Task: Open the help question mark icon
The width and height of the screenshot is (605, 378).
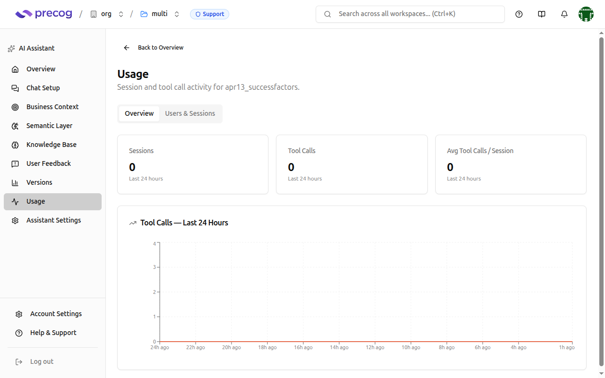Action: 519,14
